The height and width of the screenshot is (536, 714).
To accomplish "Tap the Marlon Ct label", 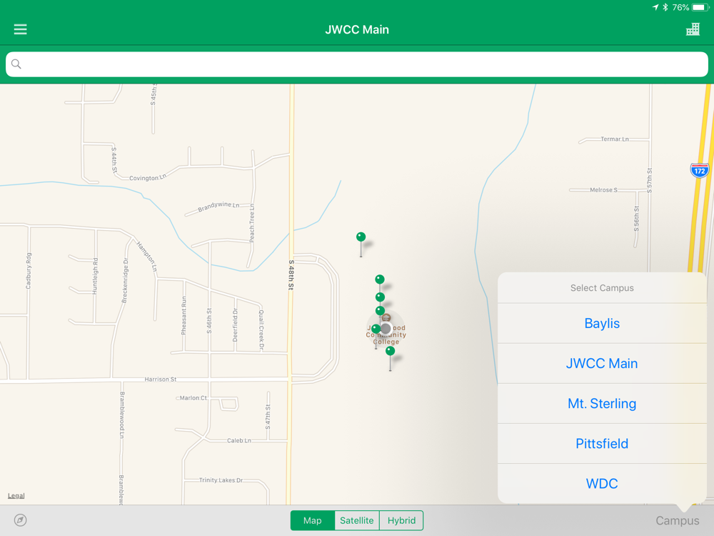I will [193, 398].
